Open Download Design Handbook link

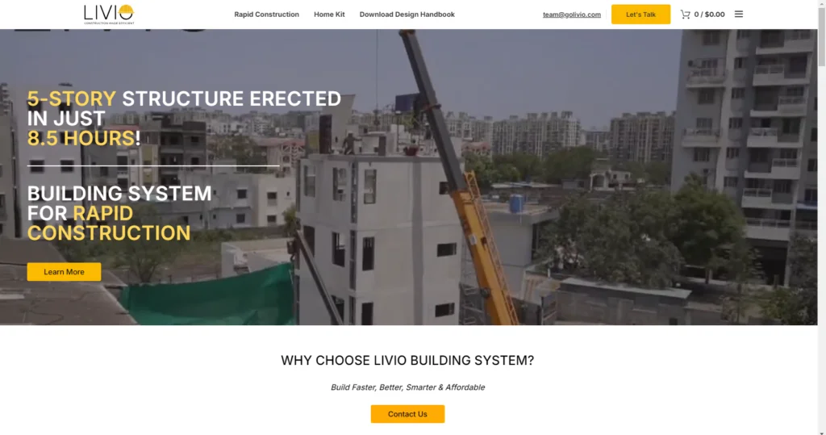(407, 15)
